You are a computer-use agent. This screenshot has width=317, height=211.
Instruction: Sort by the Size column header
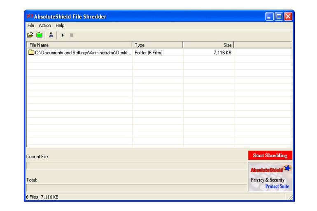208,45
